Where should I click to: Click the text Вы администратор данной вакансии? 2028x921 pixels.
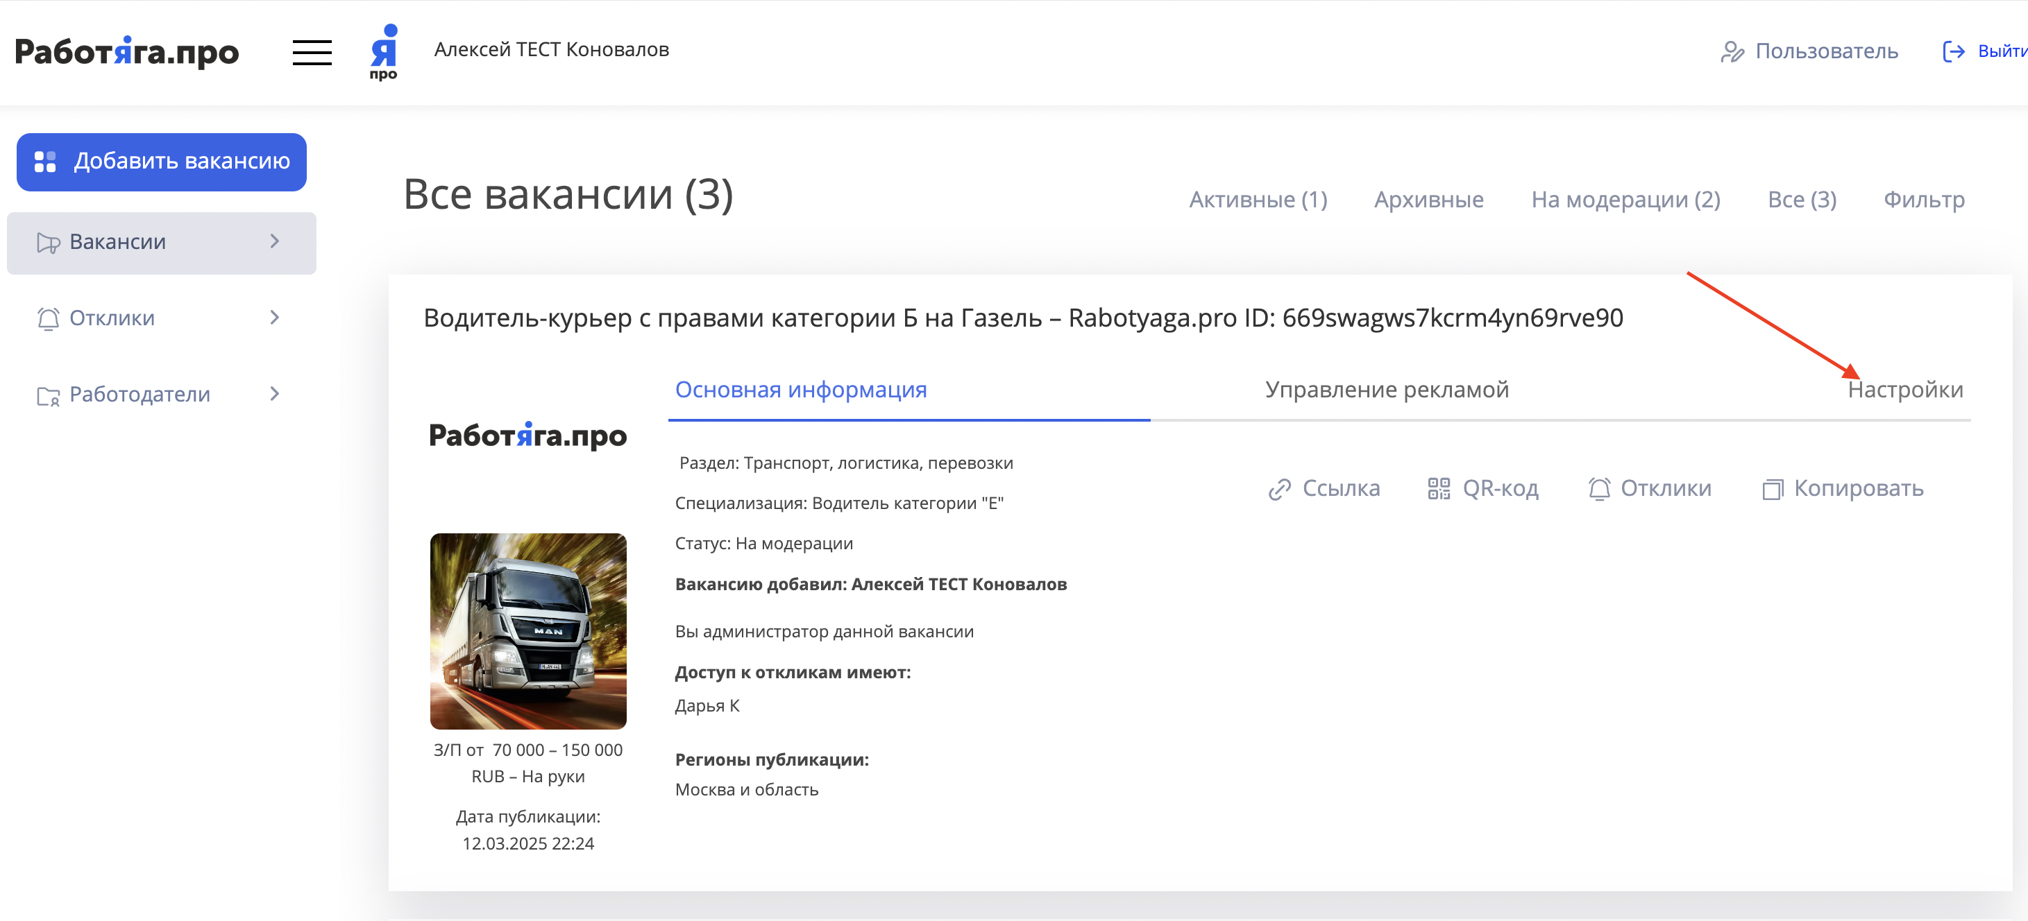pos(825,632)
